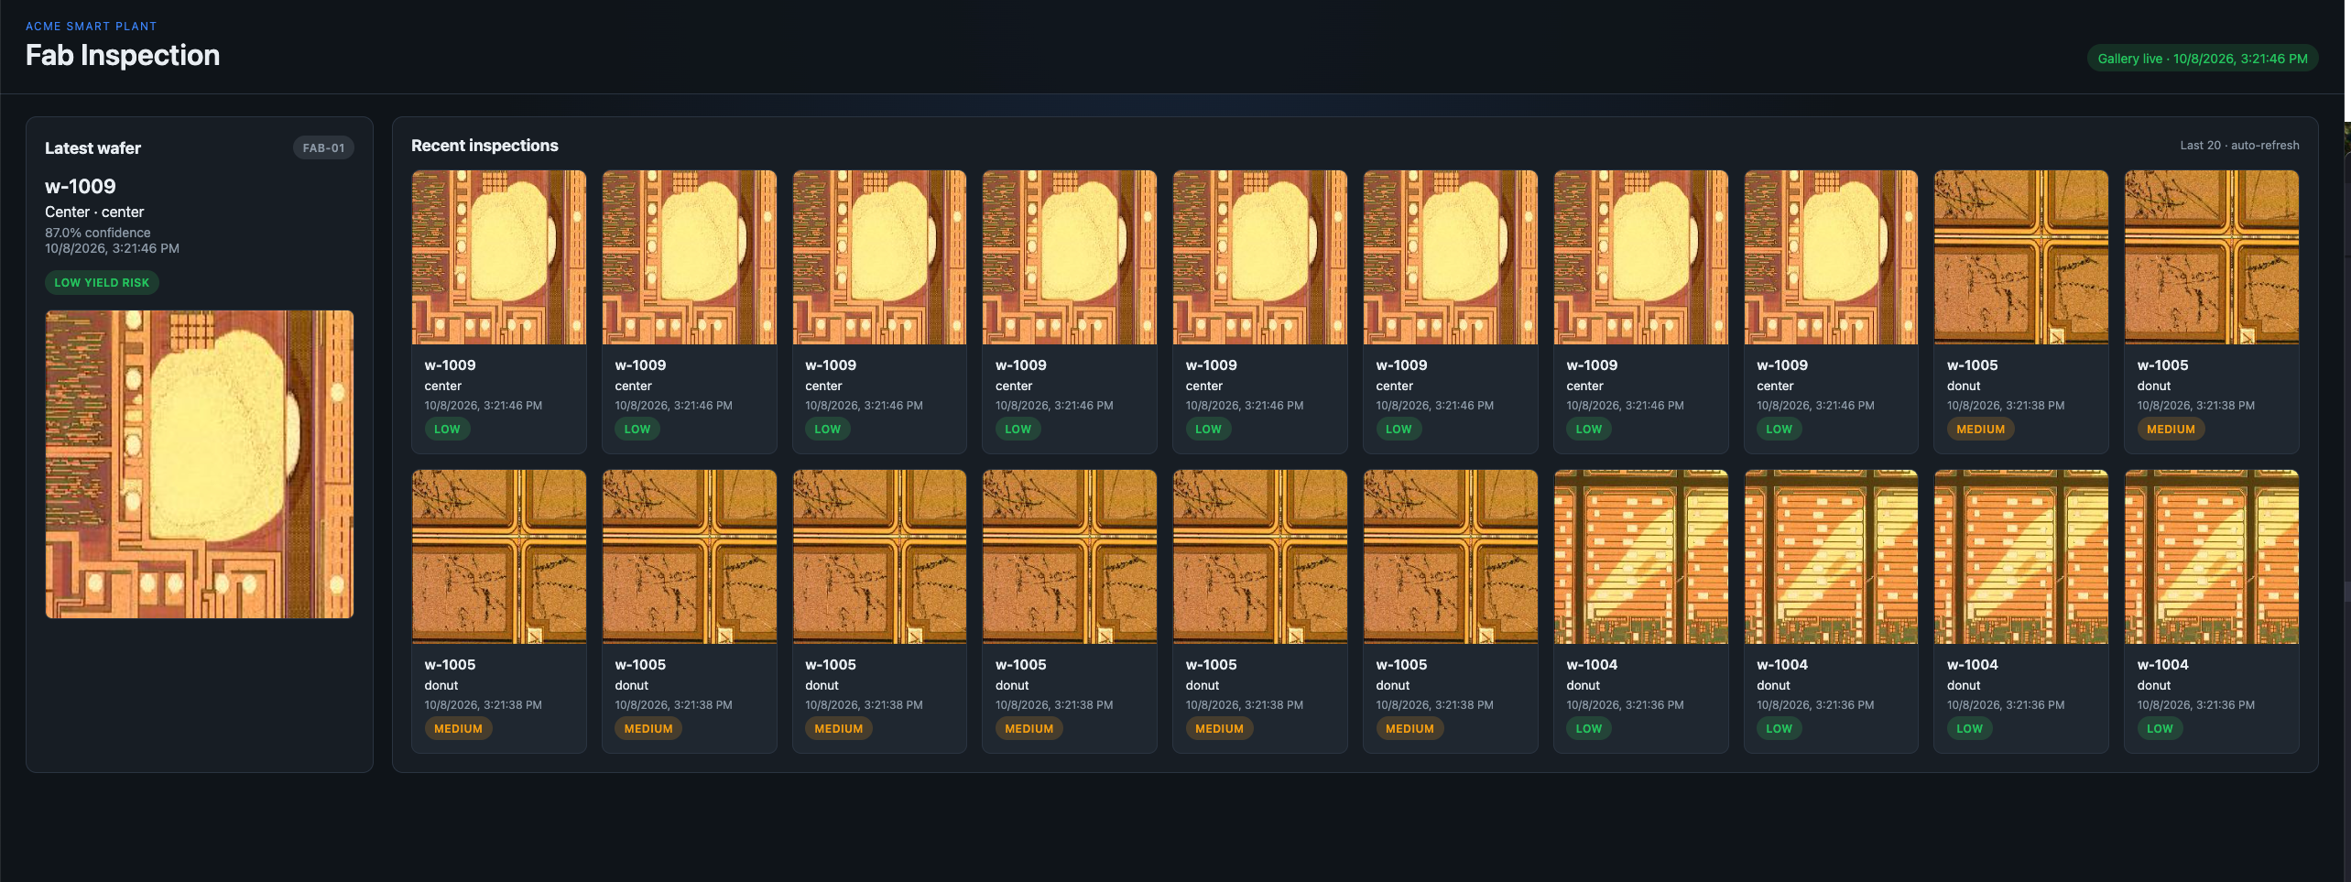Open the last w-1004 donut thumbnail
This screenshot has width=2351, height=882.
coord(2212,557)
